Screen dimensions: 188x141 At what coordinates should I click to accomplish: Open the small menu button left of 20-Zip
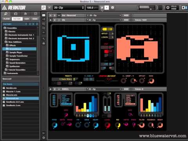click(49, 7)
